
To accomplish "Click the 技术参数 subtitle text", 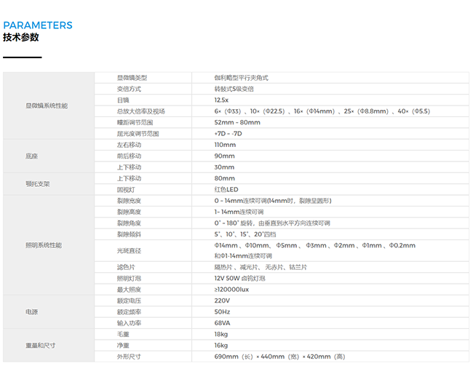I will [x=21, y=38].
